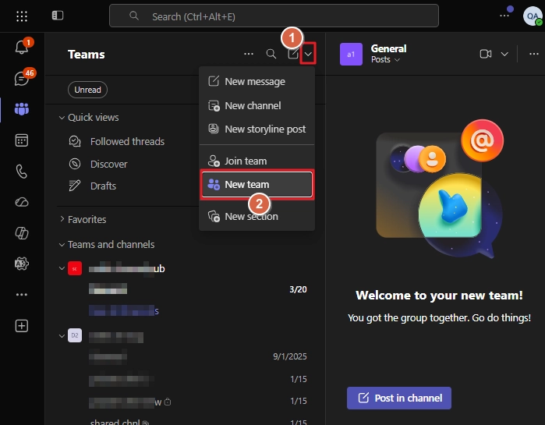This screenshot has height=425, width=545.
Task: Select New team in the menu
Action: pos(257,185)
